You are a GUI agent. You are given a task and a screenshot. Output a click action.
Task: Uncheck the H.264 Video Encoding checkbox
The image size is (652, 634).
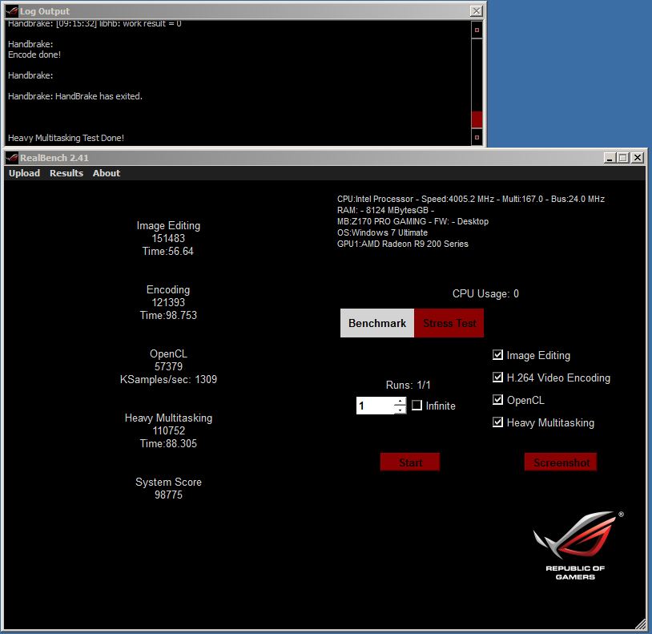497,378
